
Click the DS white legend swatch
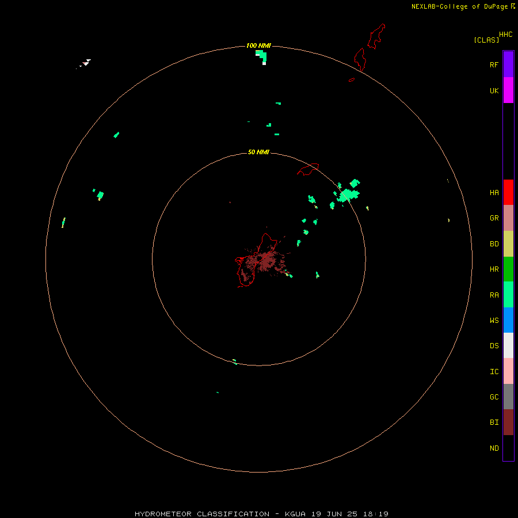click(x=508, y=345)
